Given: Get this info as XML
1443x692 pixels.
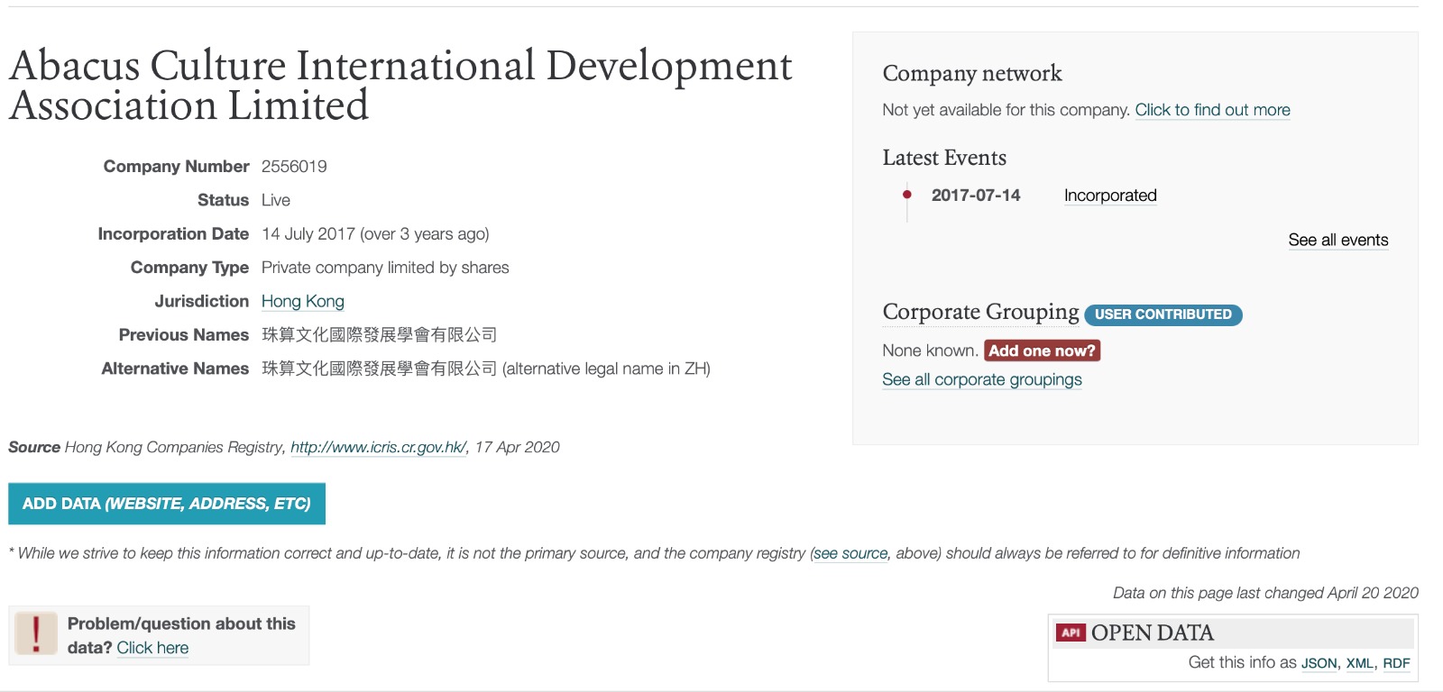Looking at the screenshot, I should pos(1359,663).
